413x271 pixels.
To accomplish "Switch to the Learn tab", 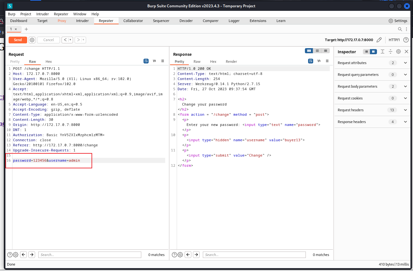I will [281, 21].
